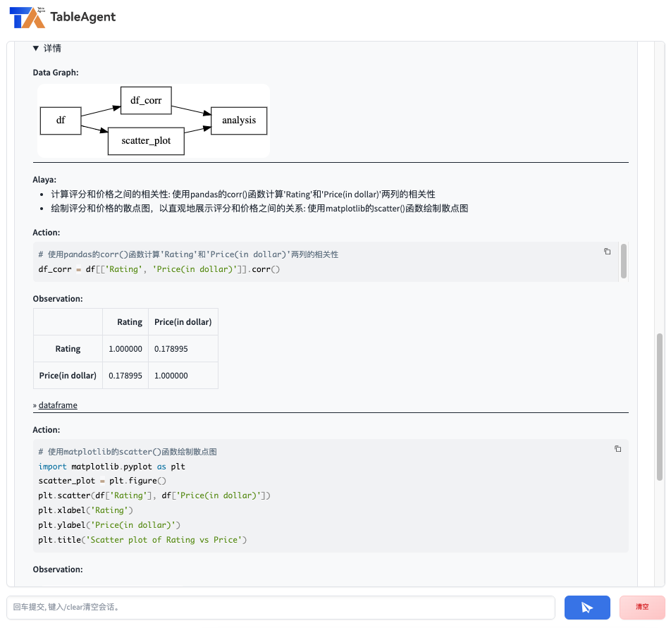
Task: Copy the correlation calculation code snippet
Action: tap(607, 252)
